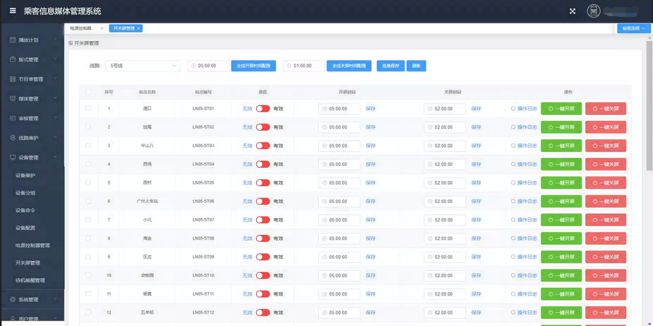Screen dimensions: 653x326
Task: Tick the select-all checkbox in table header
Action: pyautogui.click(x=88, y=92)
